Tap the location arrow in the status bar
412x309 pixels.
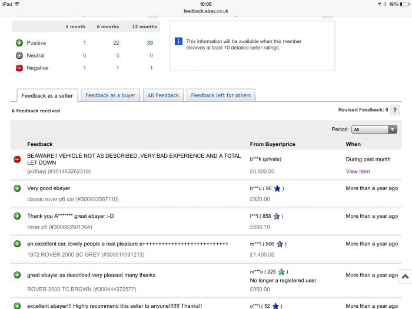tap(379, 4)
